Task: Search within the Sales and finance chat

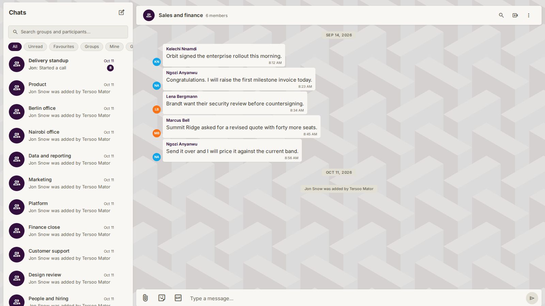Action: (x=501, y=15)
